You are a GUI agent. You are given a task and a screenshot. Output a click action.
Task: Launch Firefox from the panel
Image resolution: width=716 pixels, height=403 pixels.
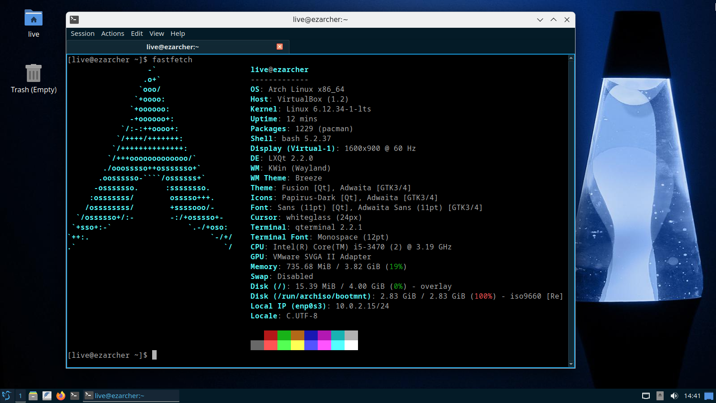pyautogui.click(x=61, y=395)
